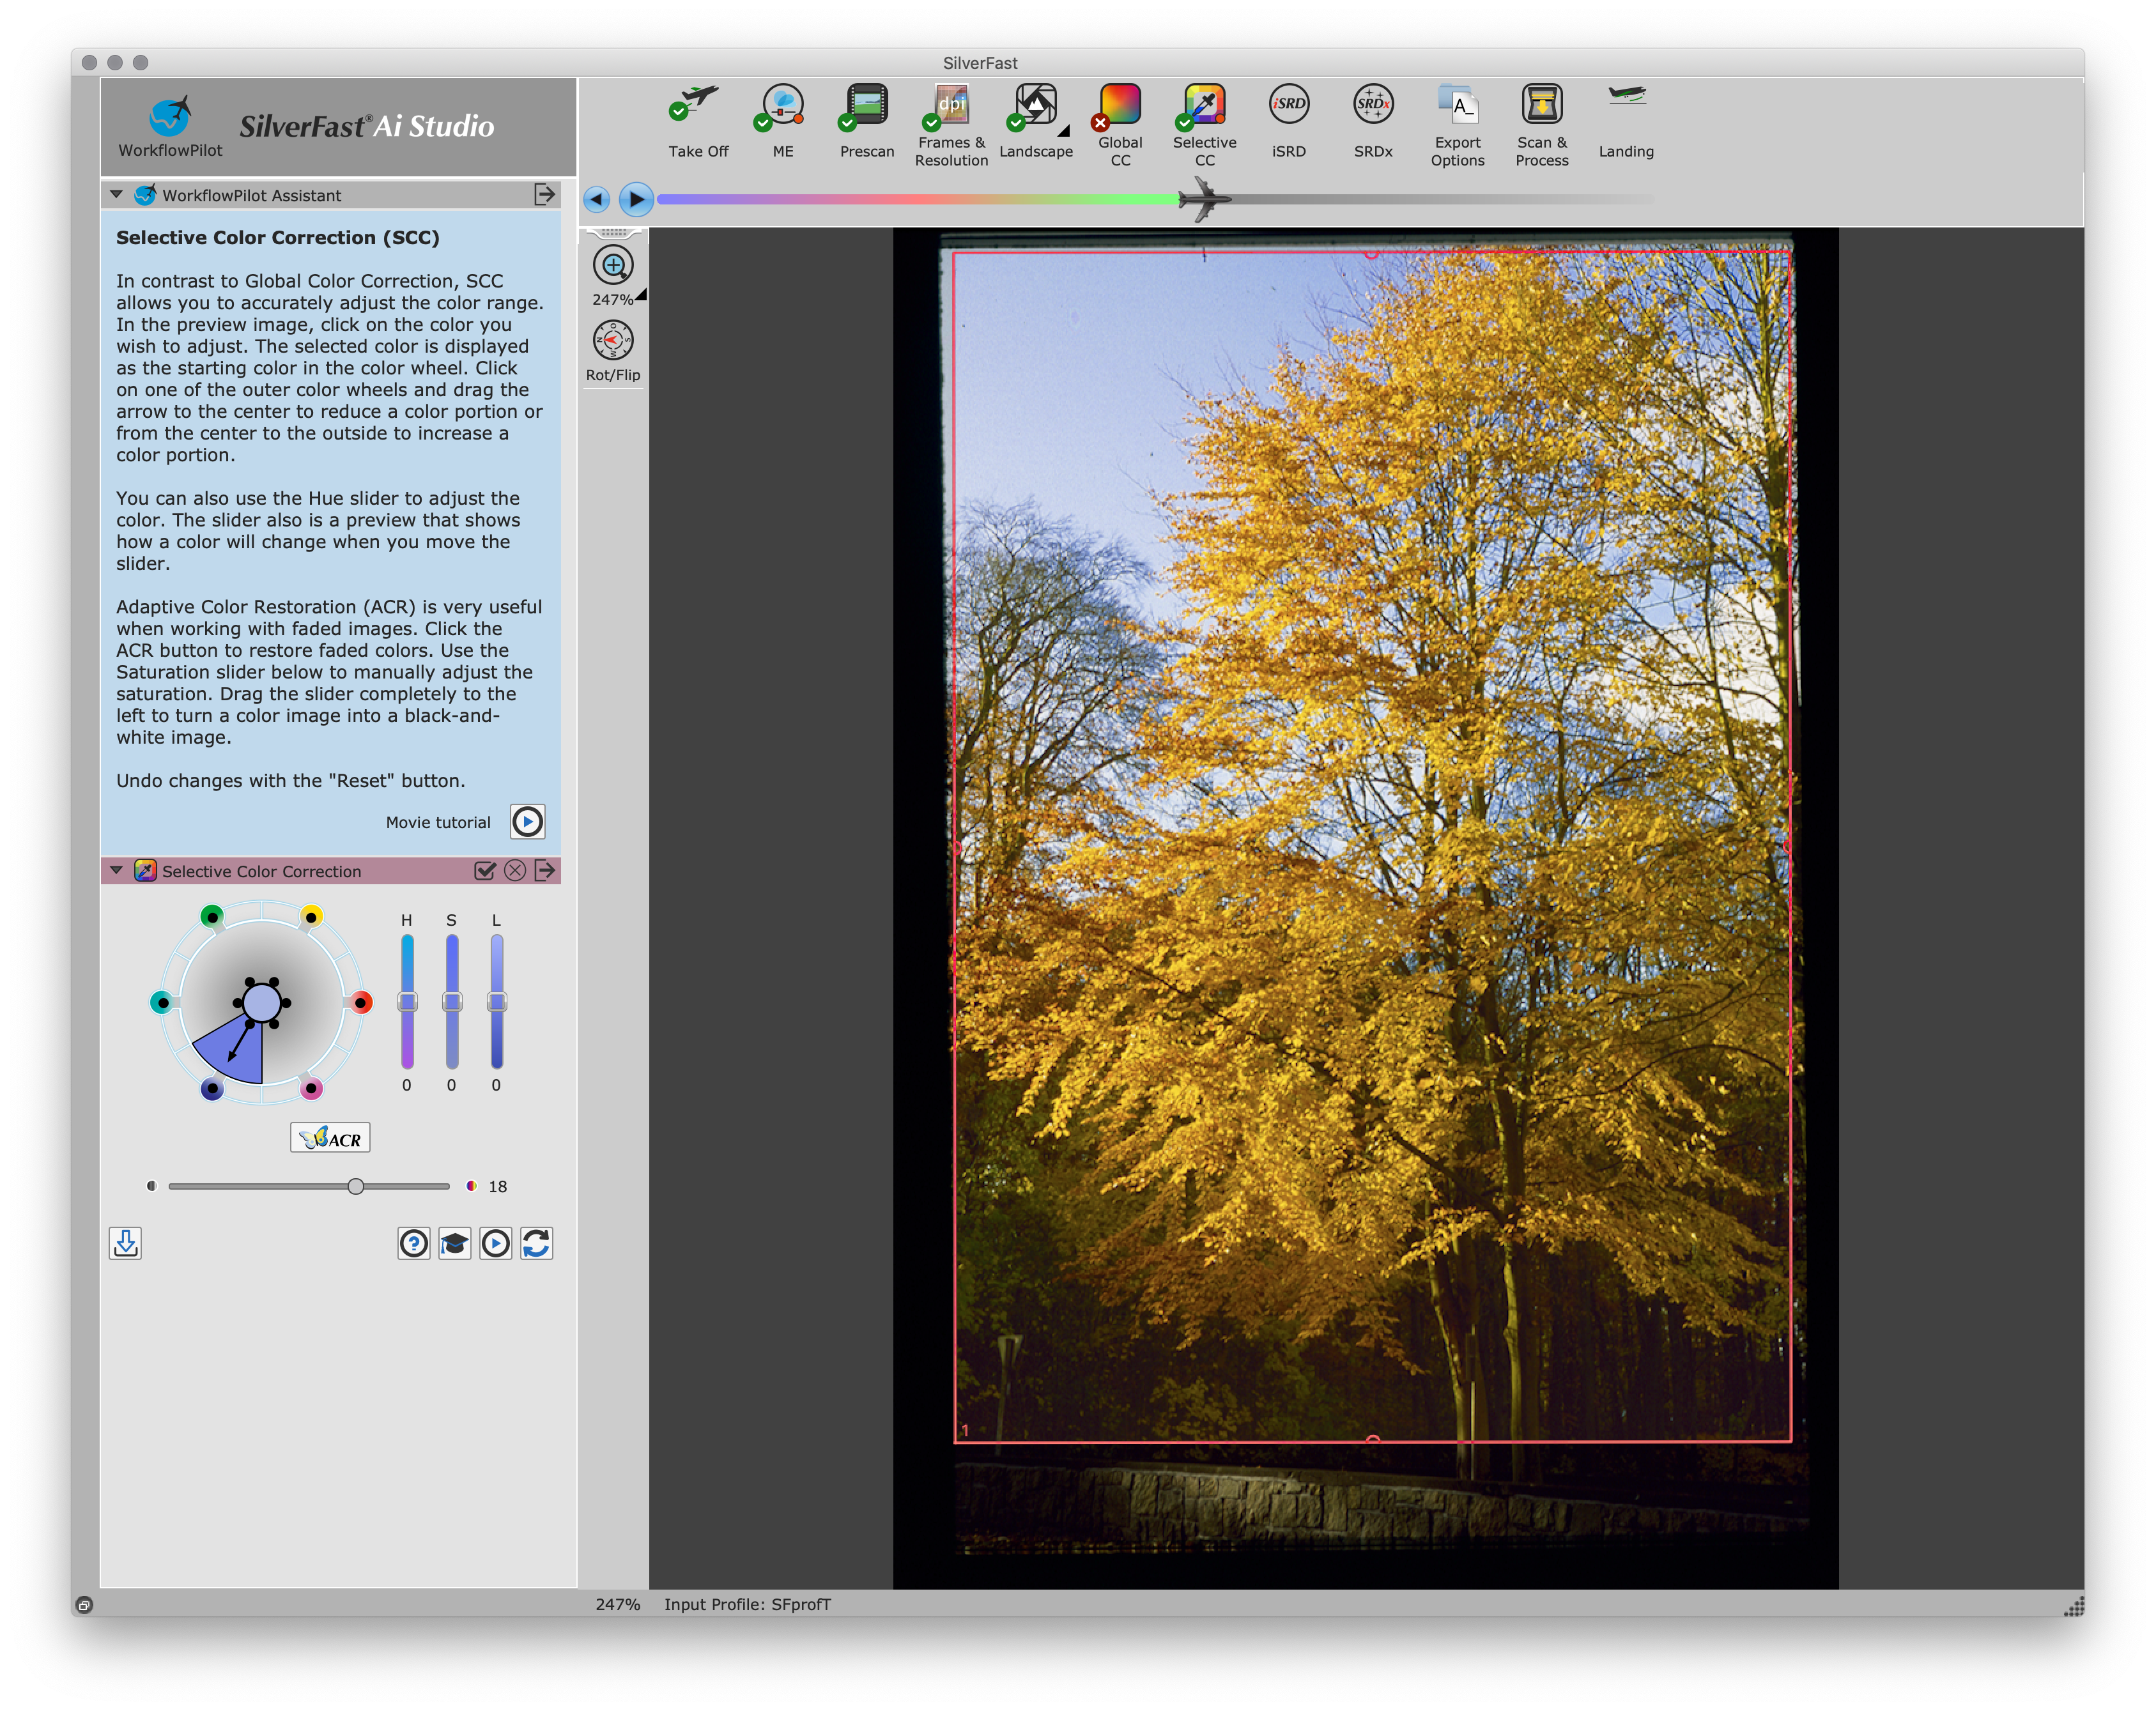Collapse the WorkflowPilot Assistant panel

pyautogui.click(x=117, y=195)
